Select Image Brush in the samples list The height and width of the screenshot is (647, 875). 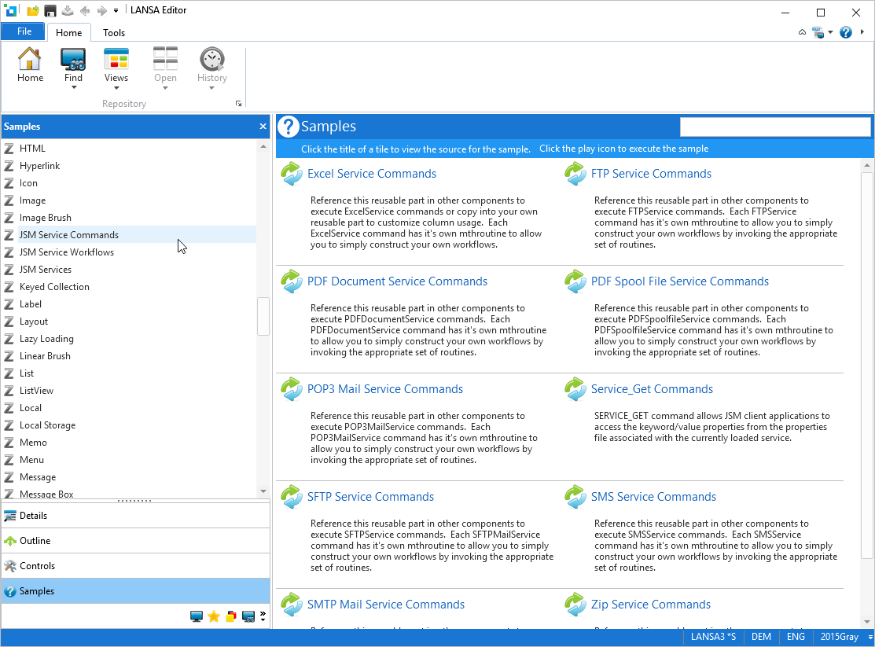point(45,218)
